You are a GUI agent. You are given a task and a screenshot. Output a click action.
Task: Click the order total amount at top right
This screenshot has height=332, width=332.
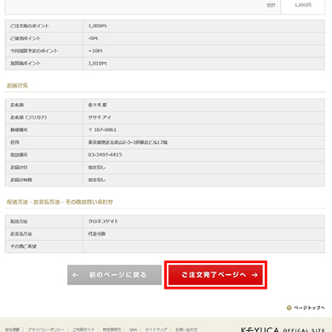(303, 5)
